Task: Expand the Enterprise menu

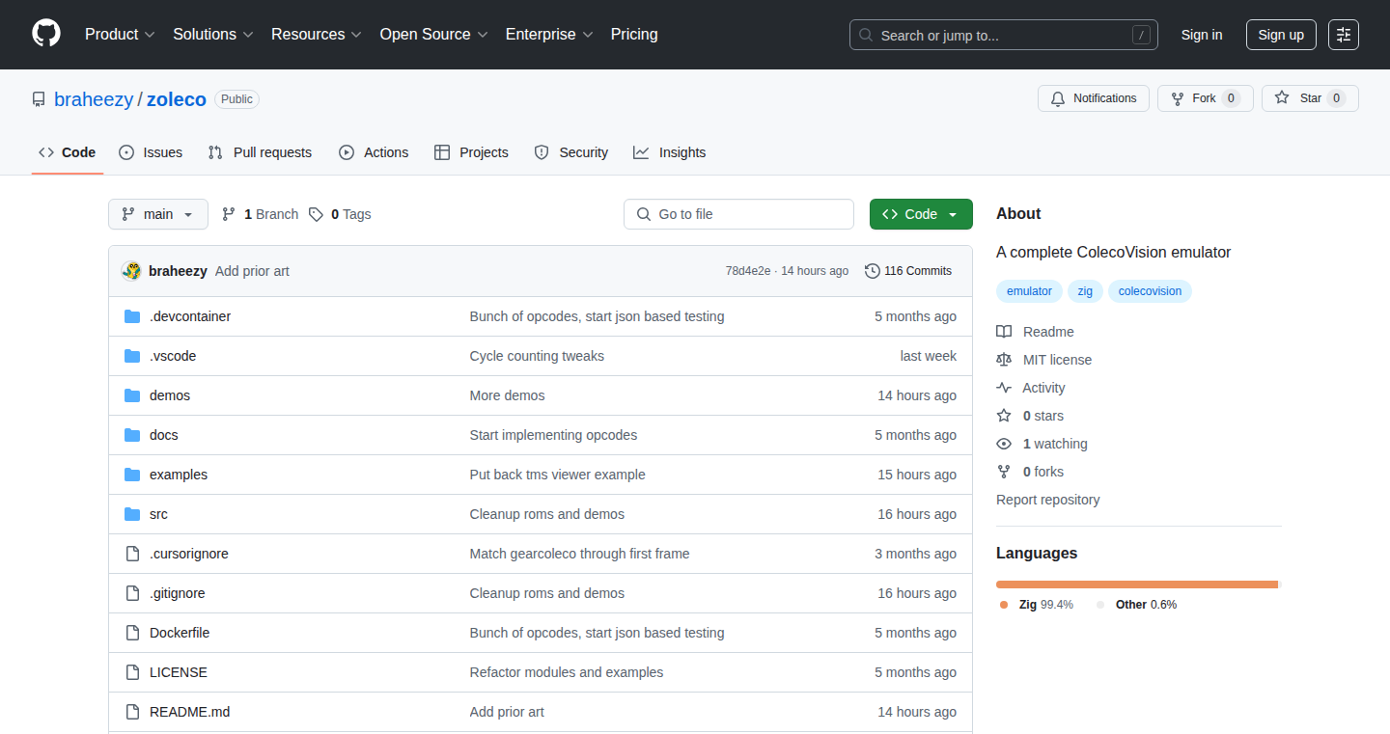Action: pyautogui.click(x=549, y=35)
